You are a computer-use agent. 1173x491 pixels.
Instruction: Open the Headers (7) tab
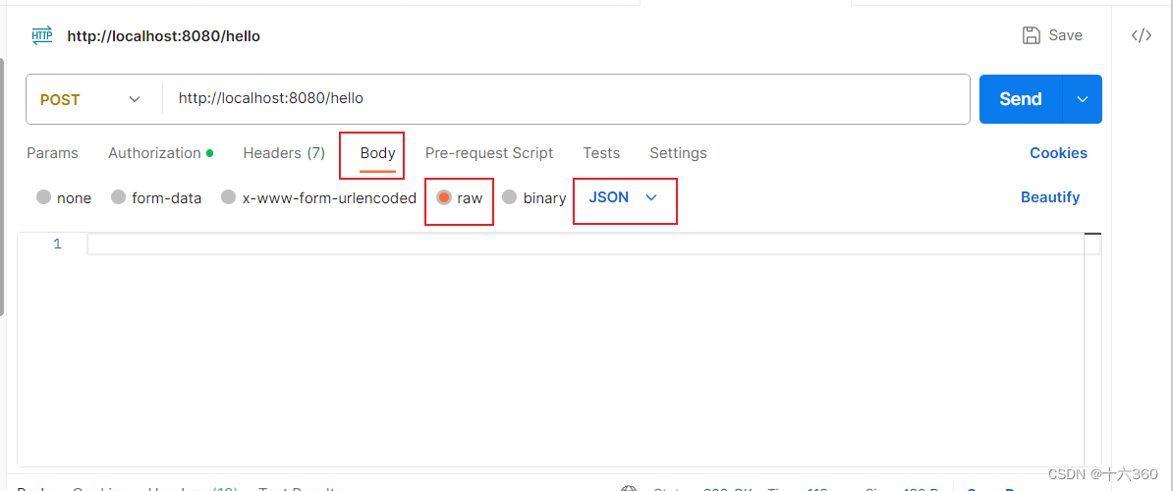click(284, 153)
